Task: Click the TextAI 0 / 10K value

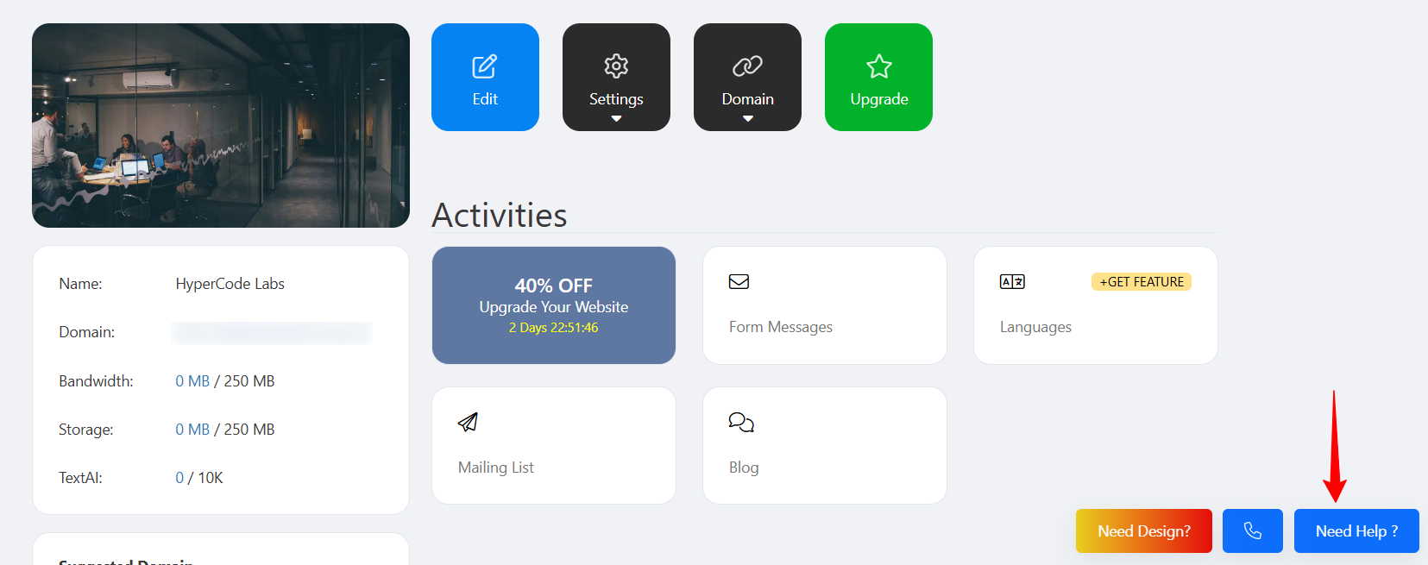Action: 199,478
